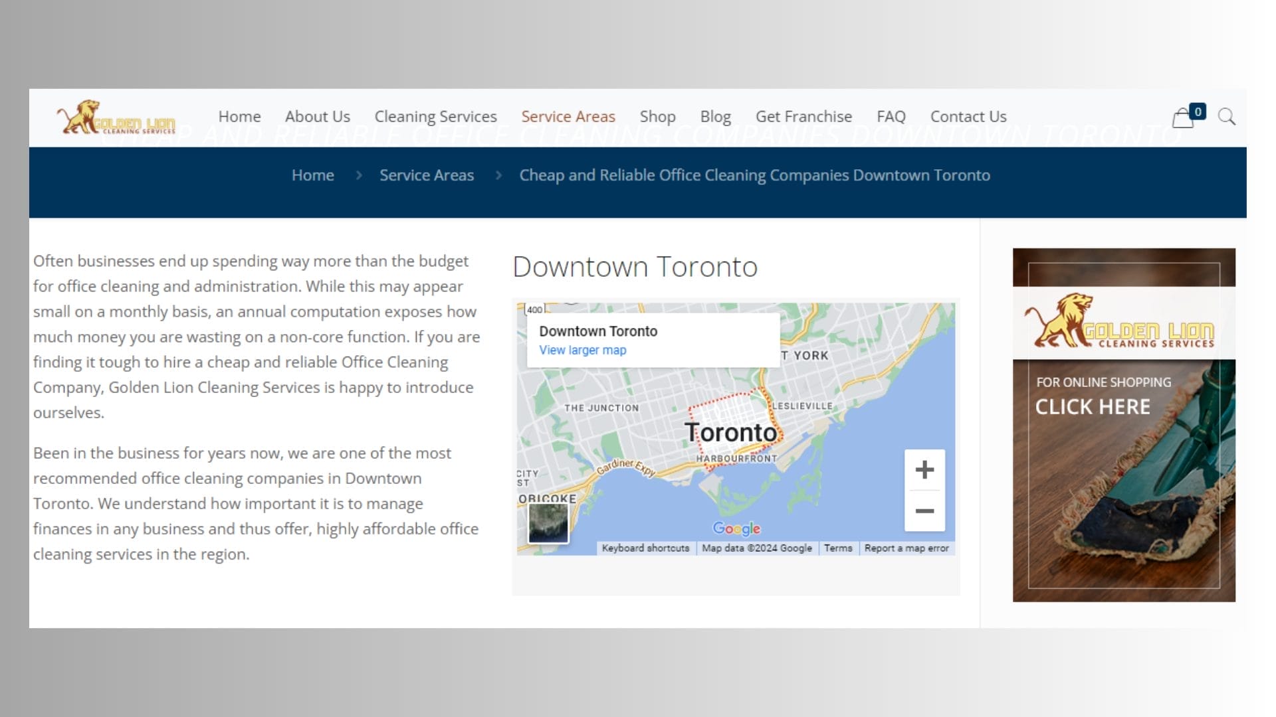Screen dimensions: 1276x717
Task: Open the Blog menu item
Action: click(x=716, y=117)
